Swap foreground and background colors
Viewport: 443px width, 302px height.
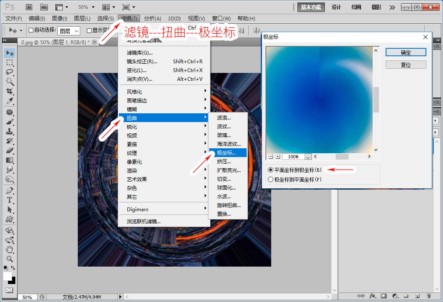click(13, 268)
